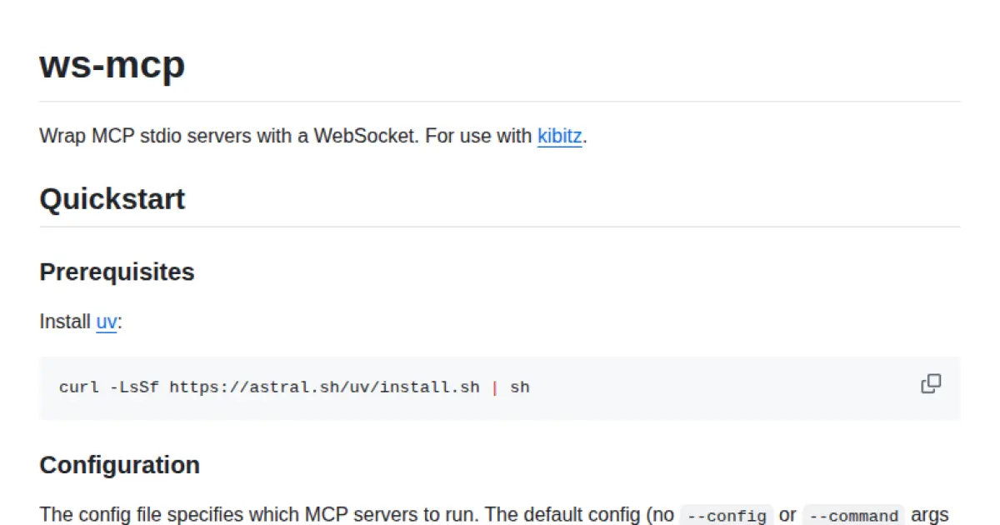This screenshot has width=1000, height=525.
Task: Click the Prerequisites subheading
Action: coord(117,272)
